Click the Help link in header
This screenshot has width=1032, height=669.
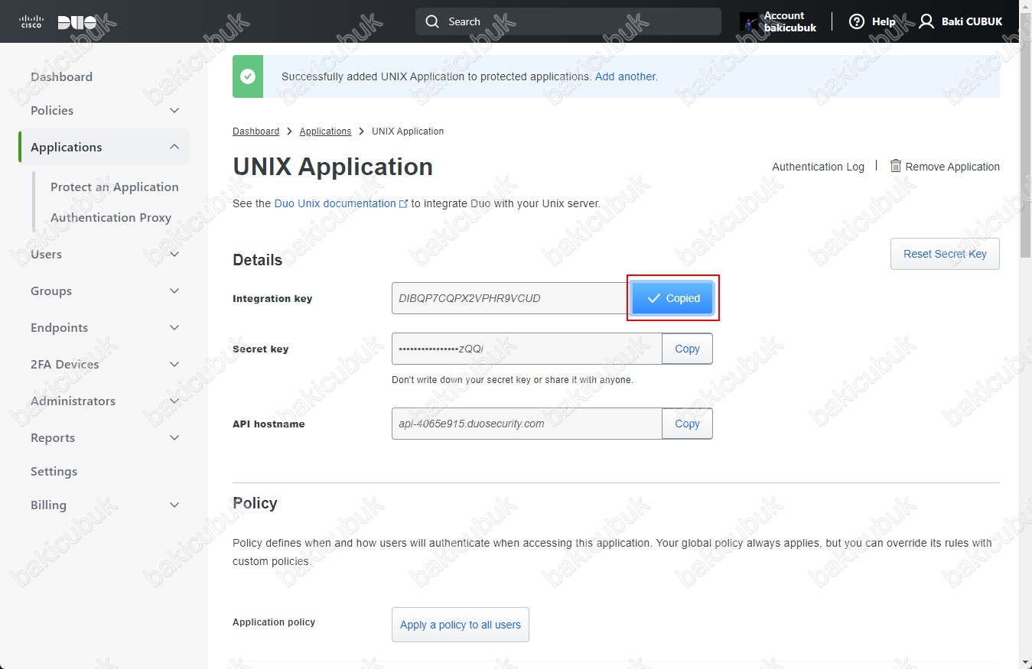coord(884,21)
